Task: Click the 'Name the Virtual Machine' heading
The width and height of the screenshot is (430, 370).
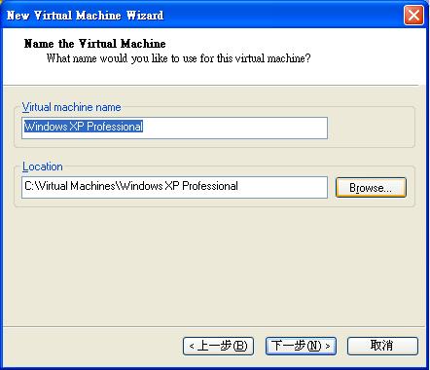Action: coord(94,44)
